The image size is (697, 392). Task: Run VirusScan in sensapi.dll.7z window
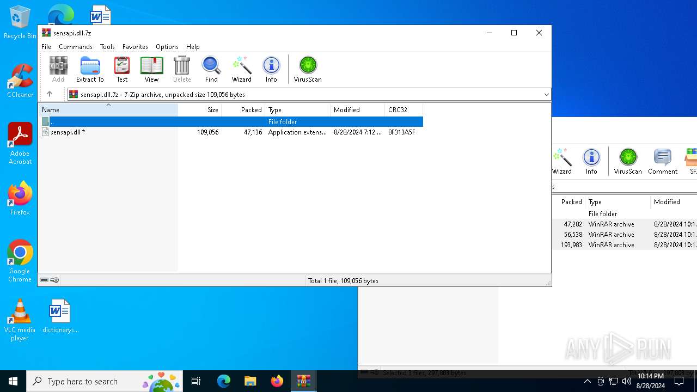point(308,69)
